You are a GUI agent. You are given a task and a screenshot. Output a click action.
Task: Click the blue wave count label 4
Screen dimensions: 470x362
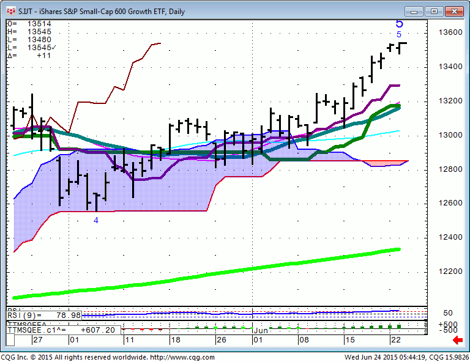click(96, 220)
